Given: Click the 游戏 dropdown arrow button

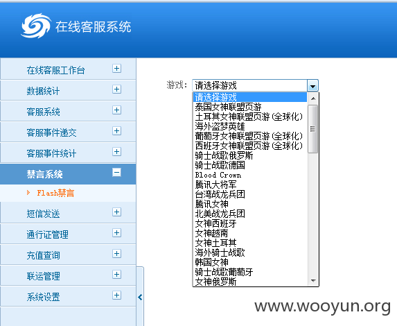Looking at the screenshot, I should [312, 86].
